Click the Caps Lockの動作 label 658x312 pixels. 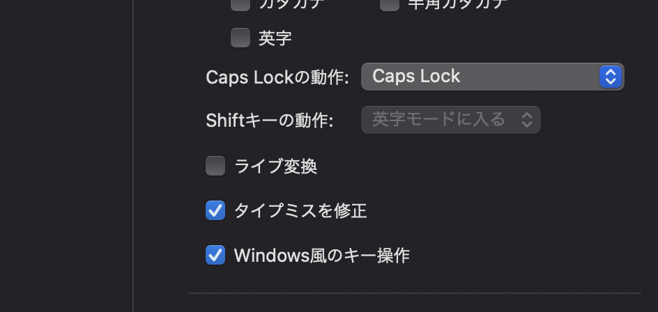point(277,77)
